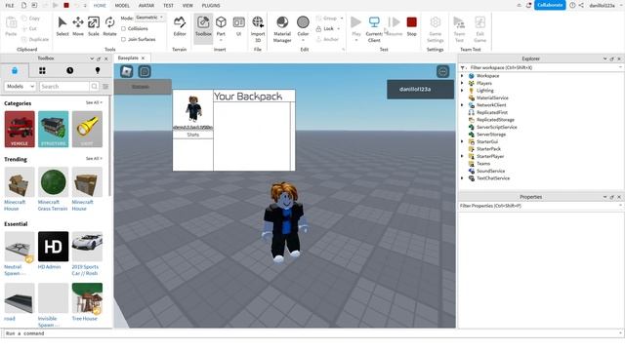Expand the Workspace tree node
Viewport: 625px width, 351px height.
[x=462, y=76]
